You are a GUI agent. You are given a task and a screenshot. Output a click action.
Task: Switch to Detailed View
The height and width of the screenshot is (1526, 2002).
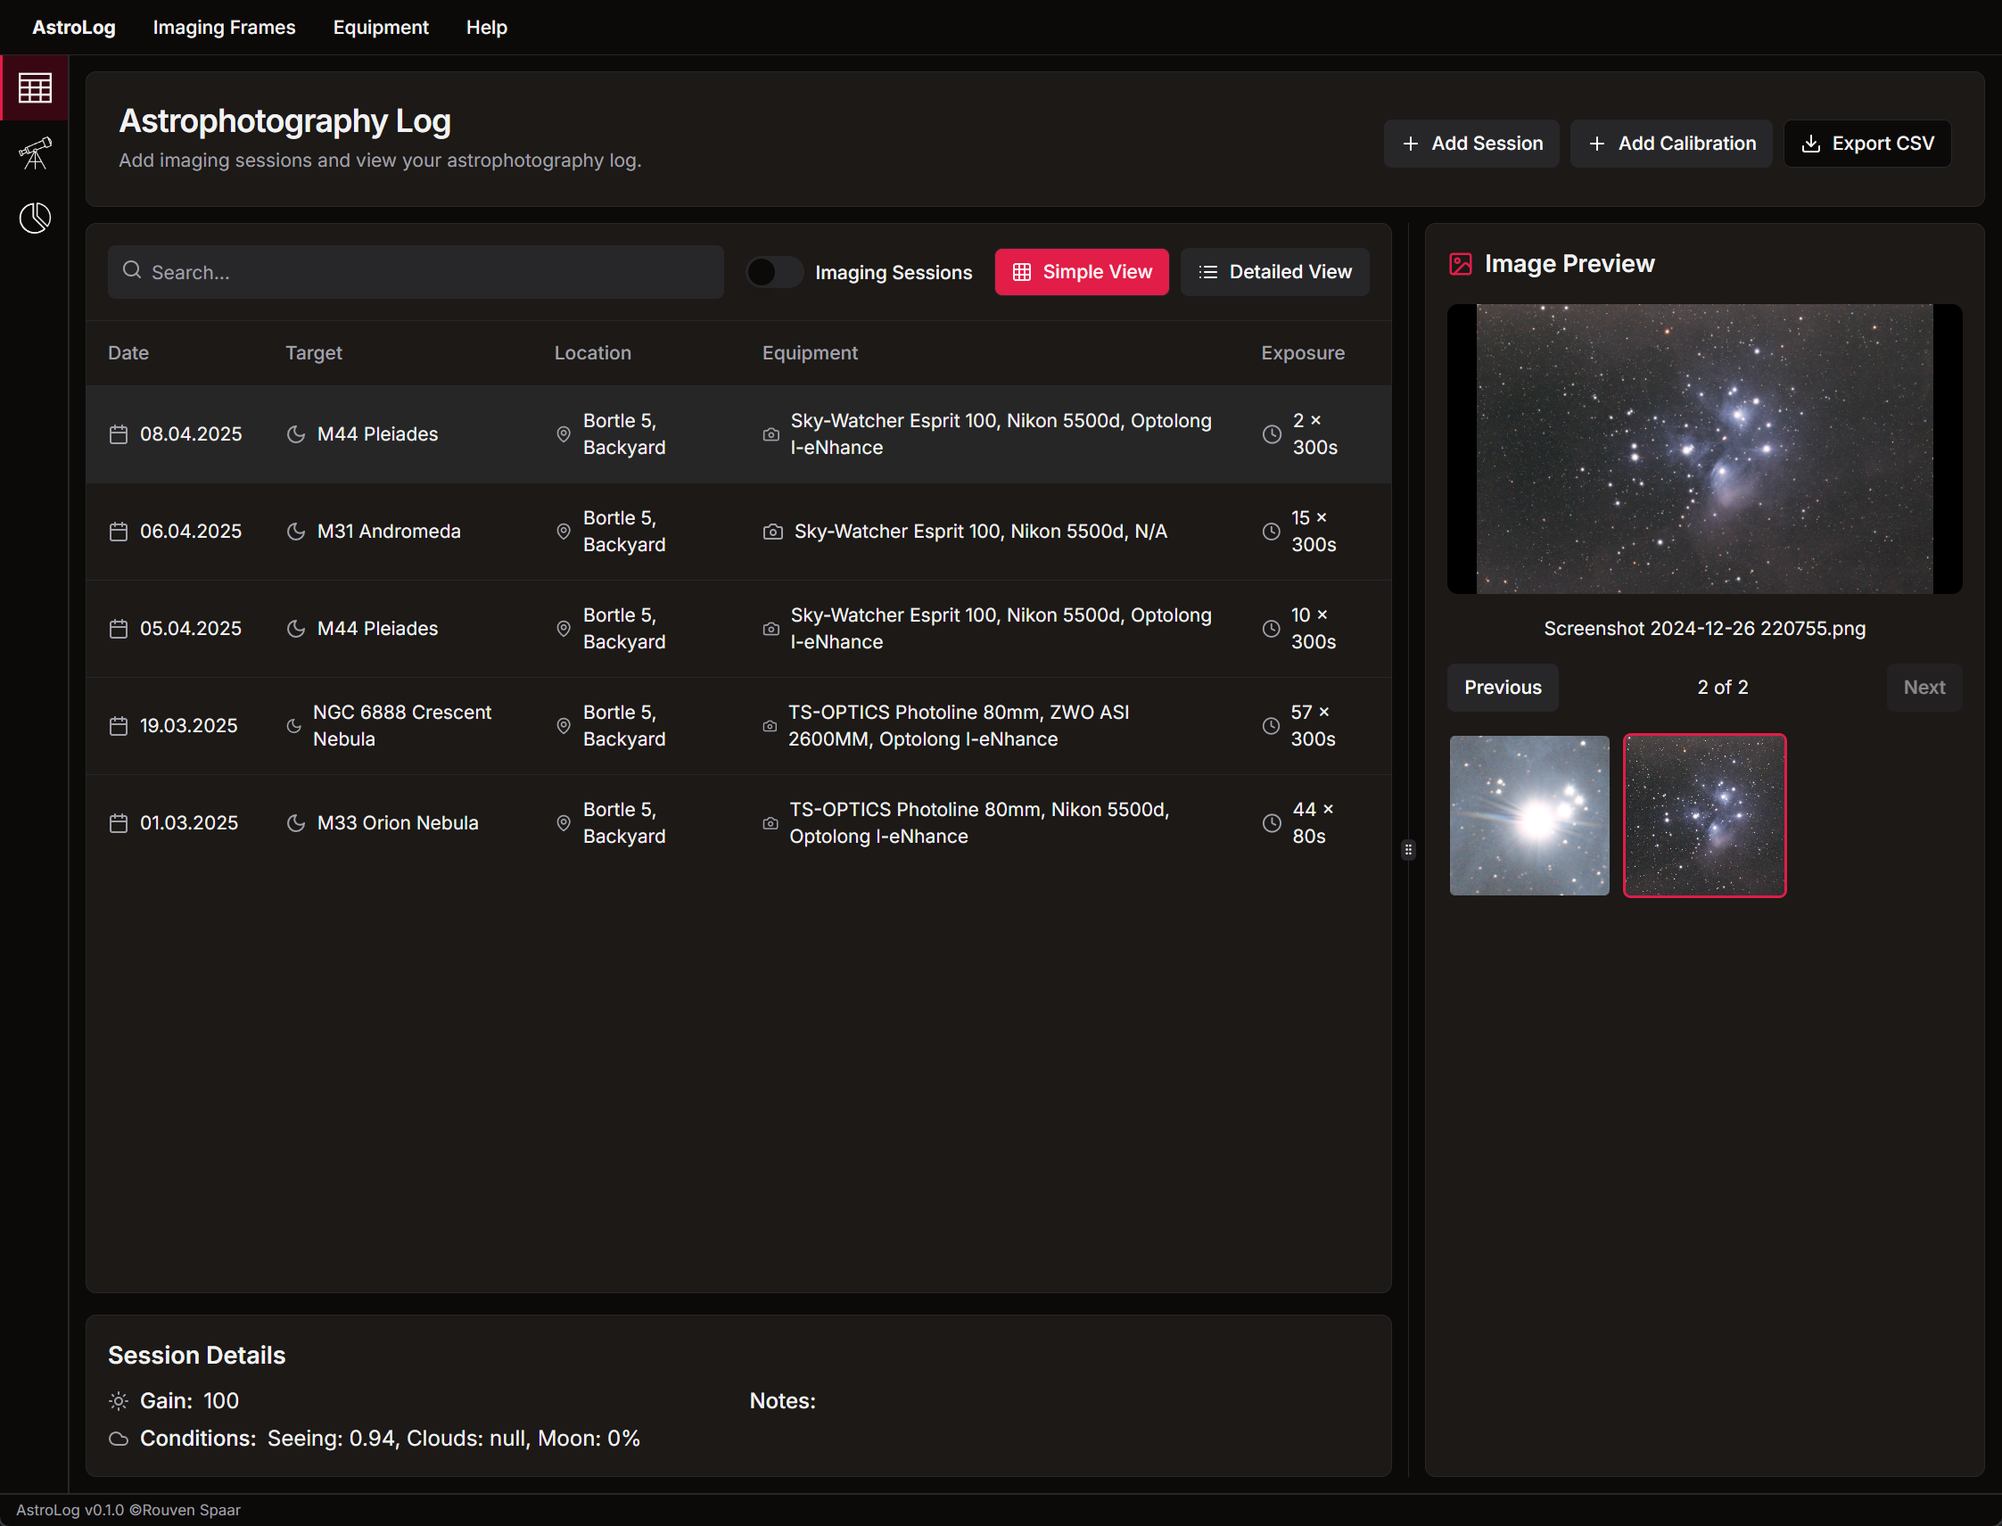pyautogui.click(x=1274, y=272)
